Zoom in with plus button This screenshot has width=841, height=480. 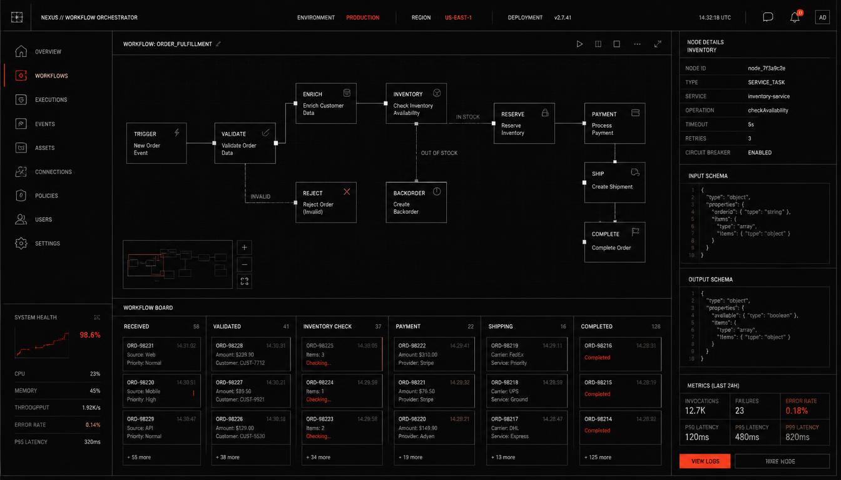(245, 247)
